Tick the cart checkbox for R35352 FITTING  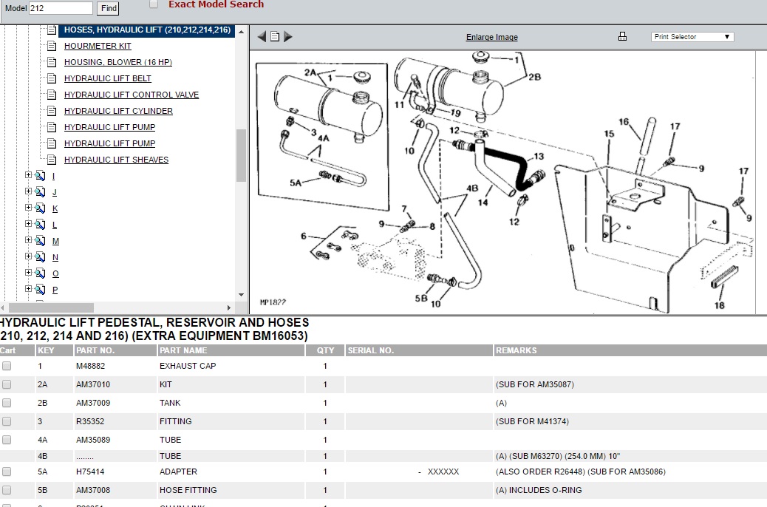(7, 421)
